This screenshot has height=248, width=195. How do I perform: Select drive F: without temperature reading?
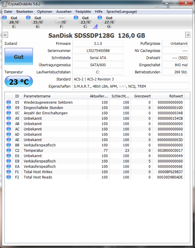coord(62,22)
